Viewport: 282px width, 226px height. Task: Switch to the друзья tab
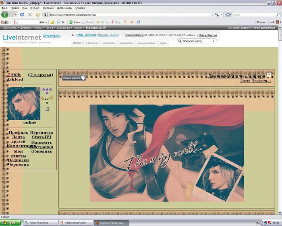click(x=77, y=43)
